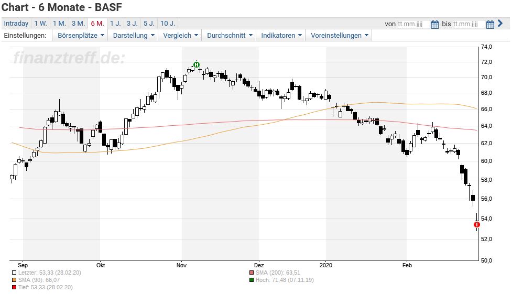Click legend text 'Hoch: 71,48 (07.11.19)'

[x=285, y=280]
